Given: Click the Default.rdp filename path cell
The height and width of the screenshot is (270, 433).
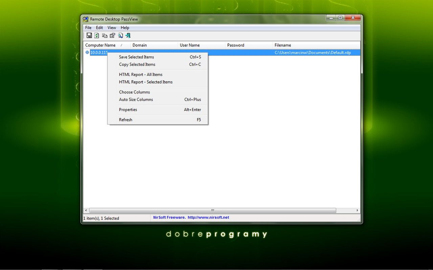Looking at the screenshot, I should point(313,53).
